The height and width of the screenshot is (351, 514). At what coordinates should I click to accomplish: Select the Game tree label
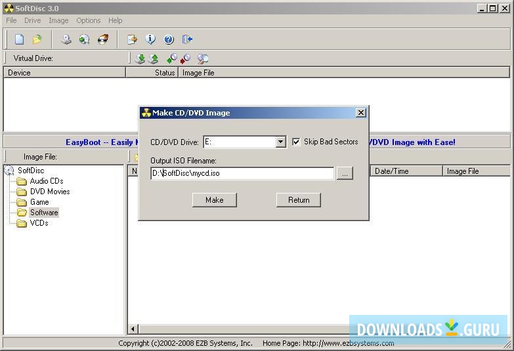point(39,202)
